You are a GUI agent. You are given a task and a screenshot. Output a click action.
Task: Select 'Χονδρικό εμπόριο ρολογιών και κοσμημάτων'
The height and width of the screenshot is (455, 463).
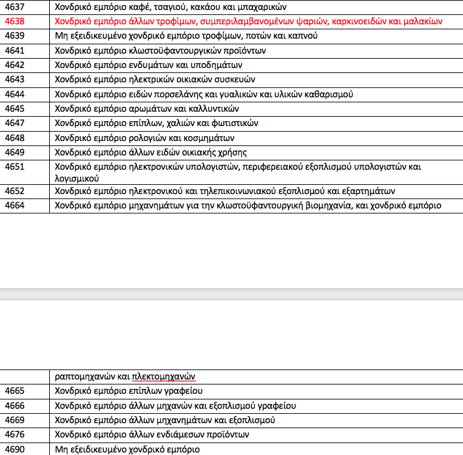(145, 138)
